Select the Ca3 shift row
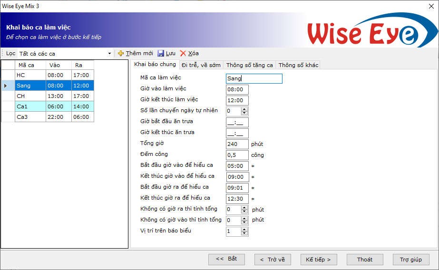This screenshot has width=439, height=270. coord(30,117)
